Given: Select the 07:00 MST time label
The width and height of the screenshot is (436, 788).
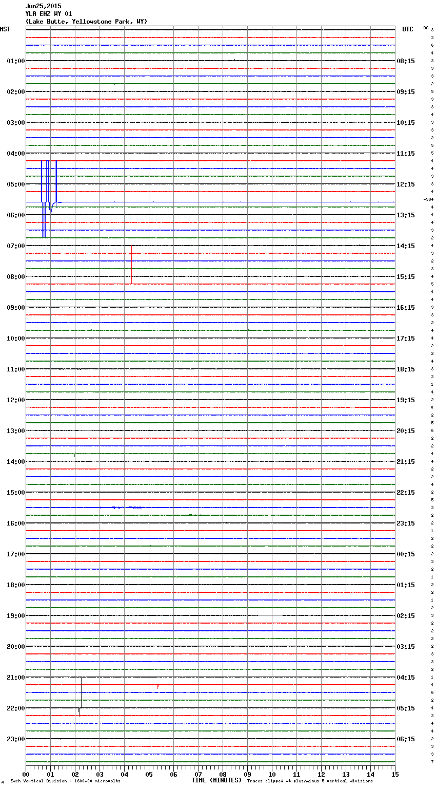Looking at the screenshot, I should pyautogui.click(x=15, y=246).
